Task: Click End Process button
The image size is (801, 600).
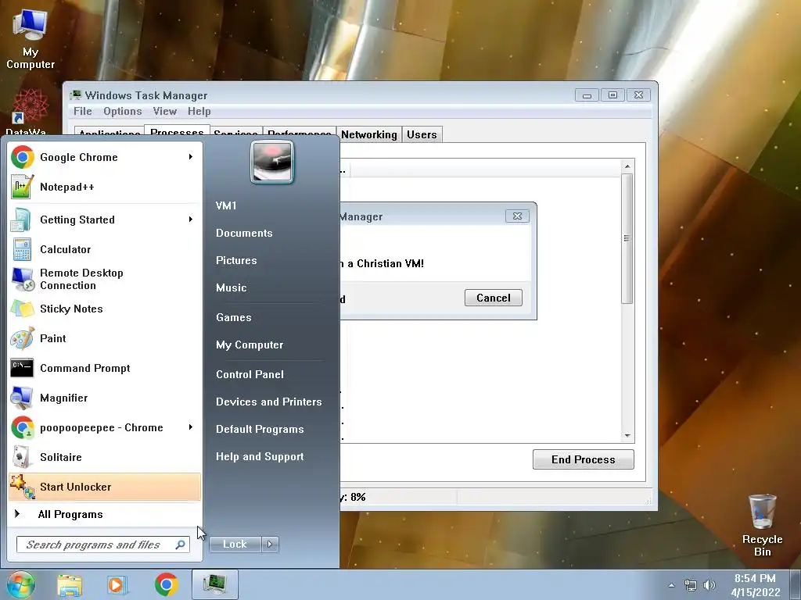Action: 584,459
